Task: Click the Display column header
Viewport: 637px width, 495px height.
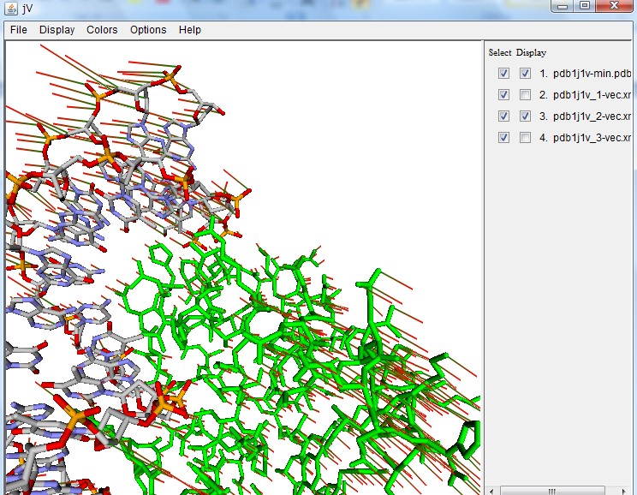Action: pyautogui.click(x=531, y=52)
